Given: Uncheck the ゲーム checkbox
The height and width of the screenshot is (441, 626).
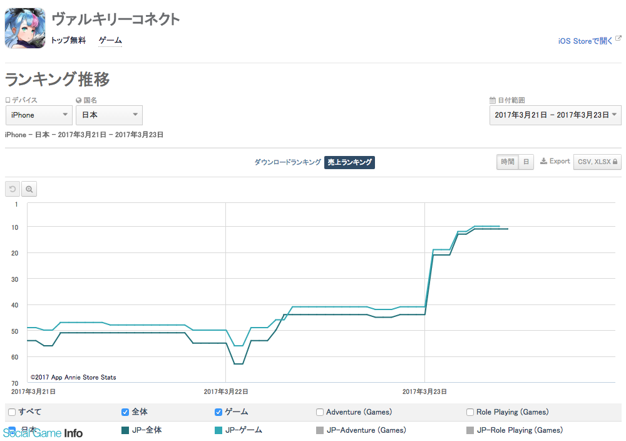Looking at the screenshot, I should point(218,412).
